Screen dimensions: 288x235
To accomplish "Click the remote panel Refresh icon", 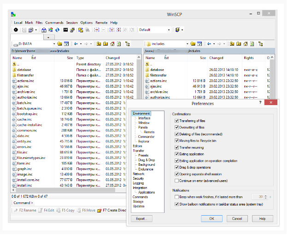I will [x=252, y=44].
